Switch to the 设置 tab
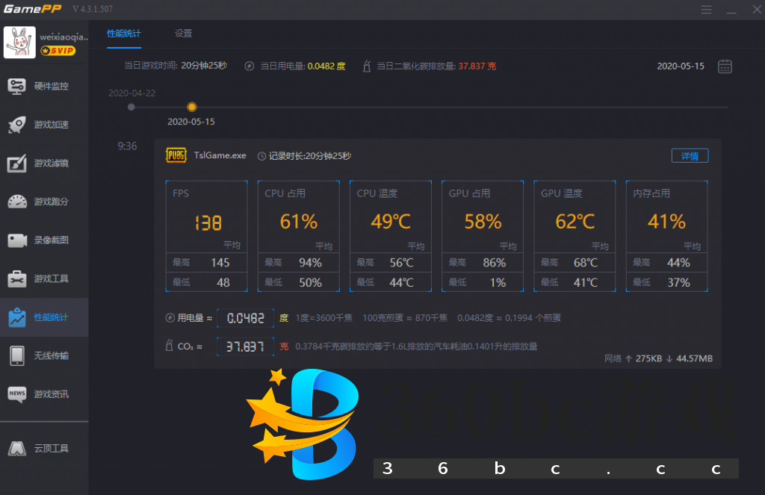Viewport: 765px width, 495px height. [x=183, y=34]
